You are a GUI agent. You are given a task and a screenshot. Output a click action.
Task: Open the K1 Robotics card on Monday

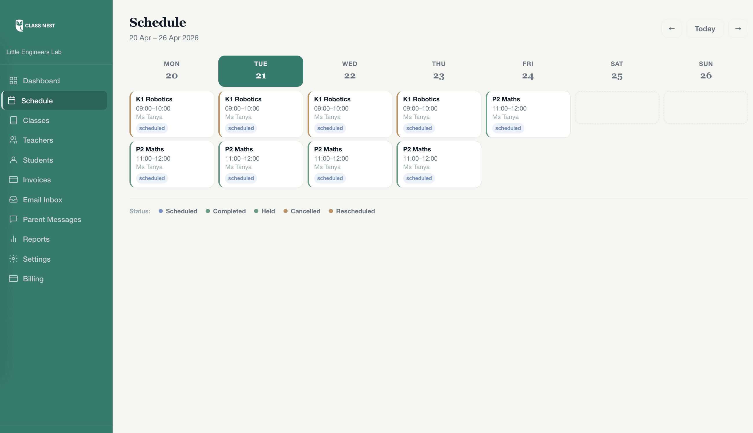pyautogui.click(x=172, y=114)
